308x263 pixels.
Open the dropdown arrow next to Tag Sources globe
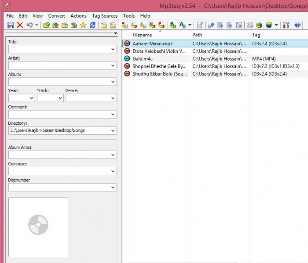tap(276, 25)
